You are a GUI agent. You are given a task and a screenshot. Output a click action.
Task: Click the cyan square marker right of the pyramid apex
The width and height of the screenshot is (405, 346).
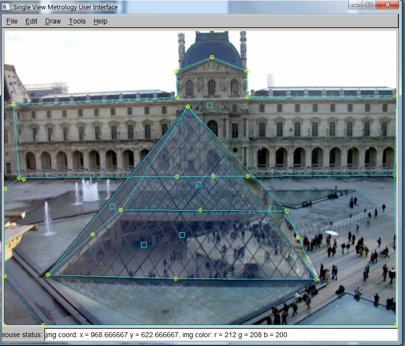[209, 105]
